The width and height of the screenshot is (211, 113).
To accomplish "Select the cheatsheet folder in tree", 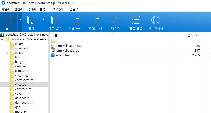I will tap(22, 76).
